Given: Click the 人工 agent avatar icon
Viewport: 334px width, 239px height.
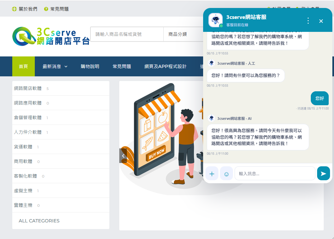Looking at the screenshot, I should (211, 63).
